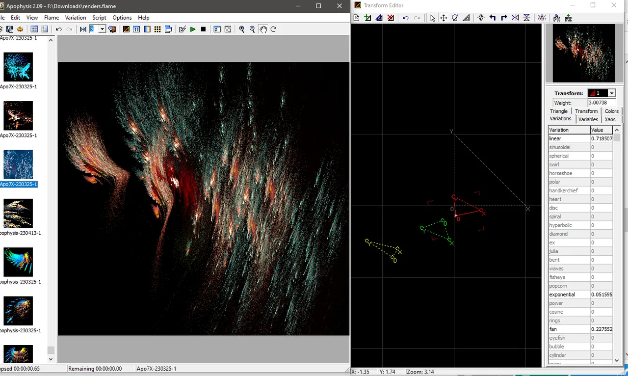Choose the select arrow mode in Transform Editor

click(432, 18)
